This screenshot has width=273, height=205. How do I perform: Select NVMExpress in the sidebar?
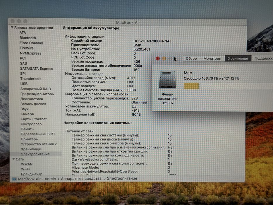tap(30, 53)
